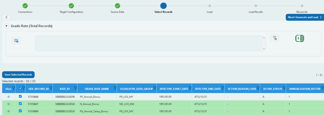The width and height of the screenshot is (324, 115).
Task: Filter the EFFECTIVE_START_DATE column
Action: (x=190, y=89)
